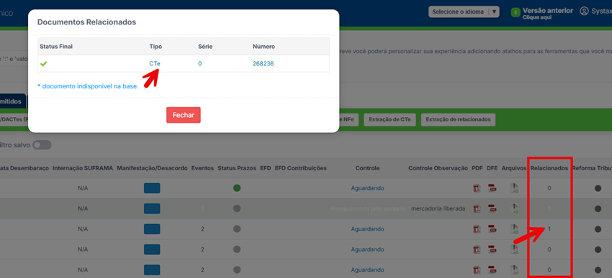The height and width of the screenshot is (278, 612).
Task: Click the Reforma Tributária dot in mercadoria liberada row
Action: coord(598,209)
